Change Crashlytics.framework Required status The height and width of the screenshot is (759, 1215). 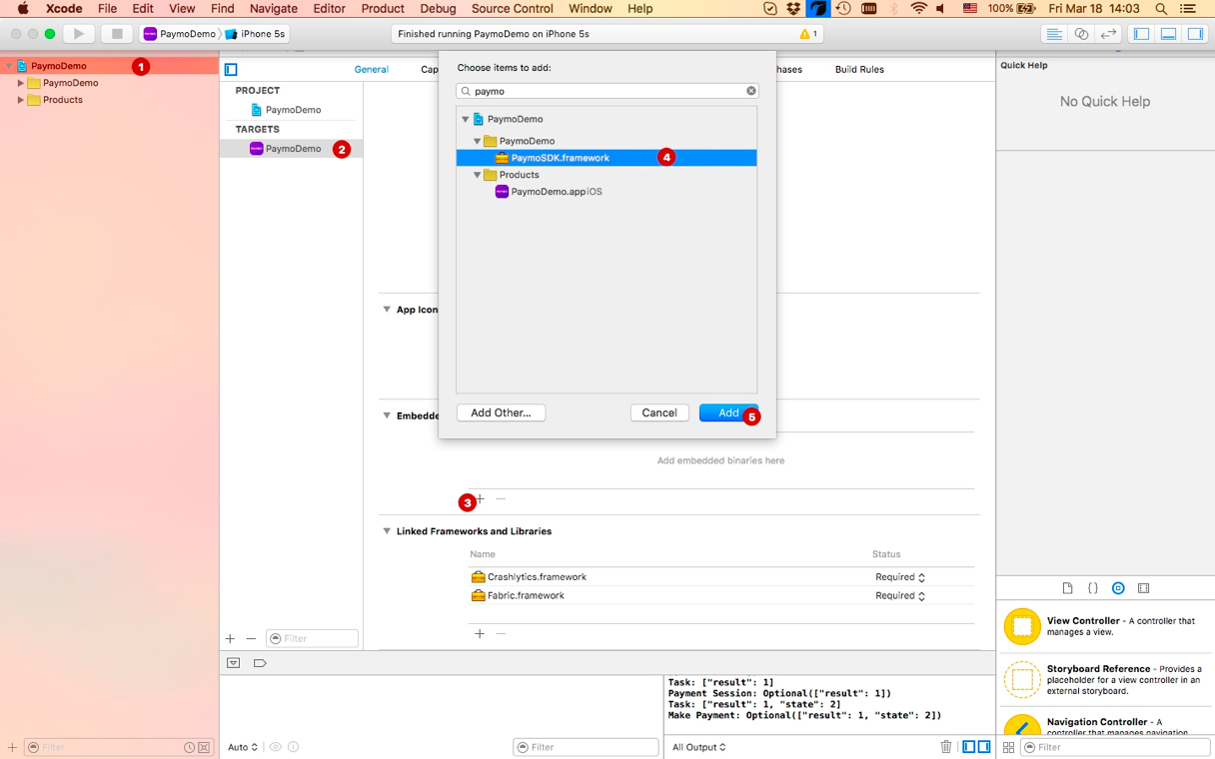point(900,577)
